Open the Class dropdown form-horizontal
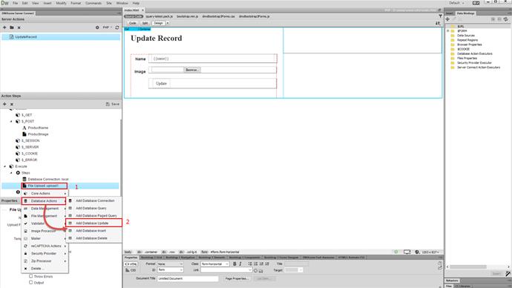The width and height of the screenshot is (512, 288). click(x=215, y=264)
